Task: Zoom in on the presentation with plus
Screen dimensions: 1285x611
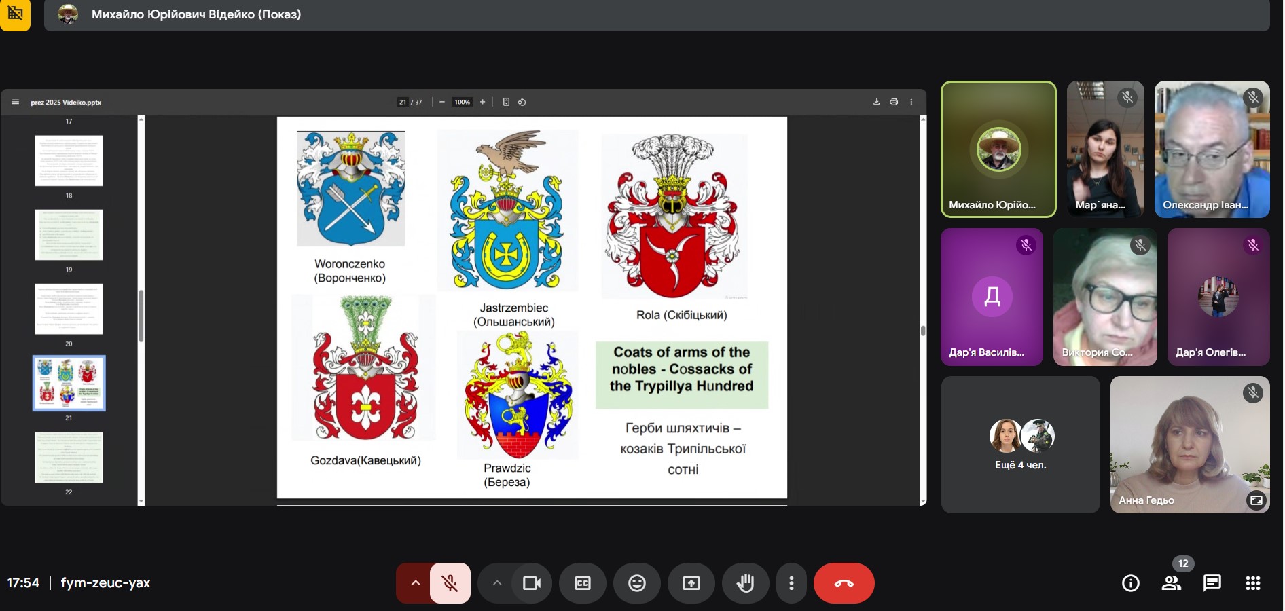Action: (482, 102)
